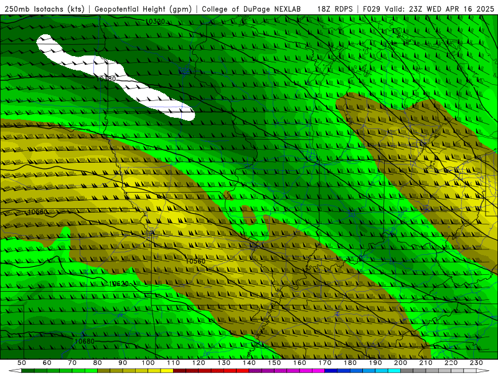
Task: Click the darkest green swatch starting the color bar
Action: tap(27, 371)
